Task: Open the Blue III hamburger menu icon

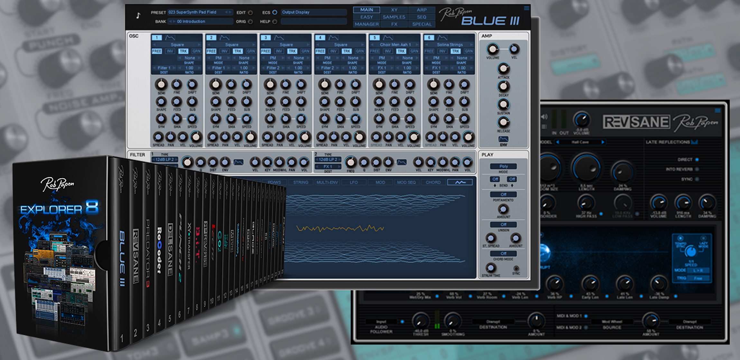Action: [x=526, y=8]
